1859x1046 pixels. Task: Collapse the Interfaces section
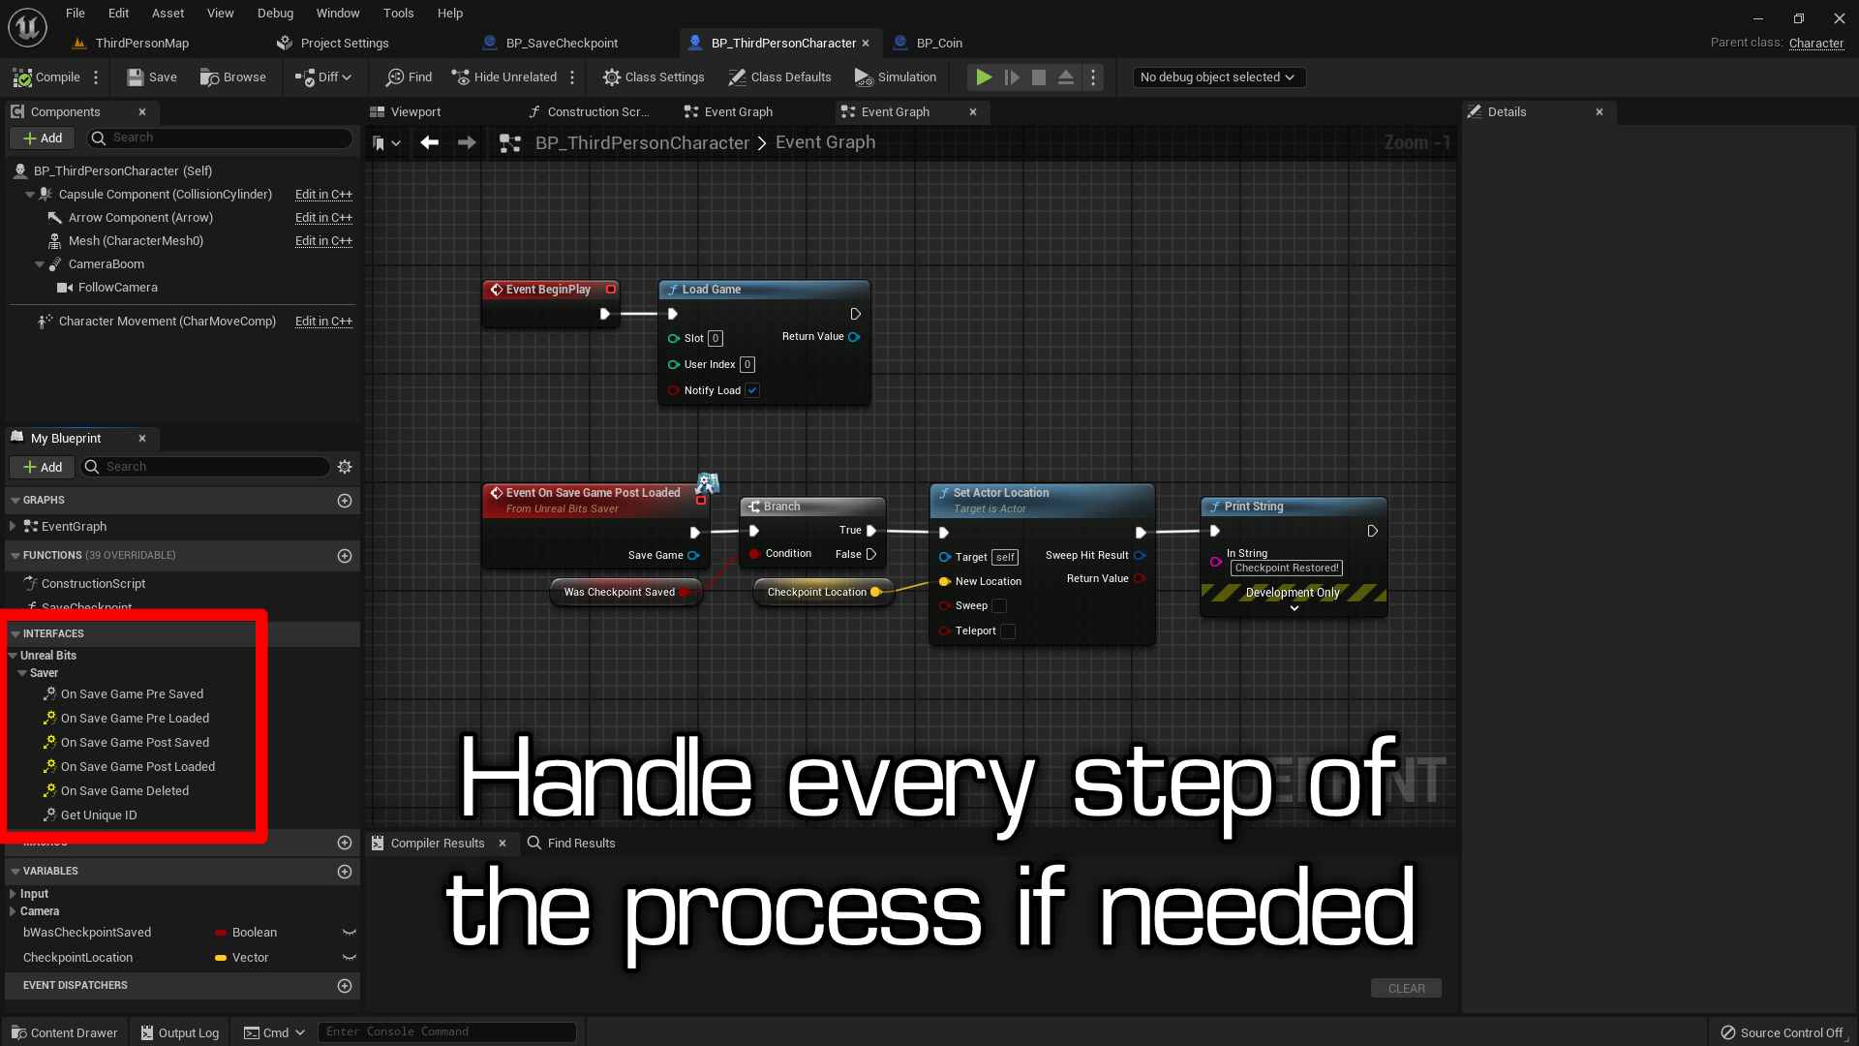[x=15, y=633]
